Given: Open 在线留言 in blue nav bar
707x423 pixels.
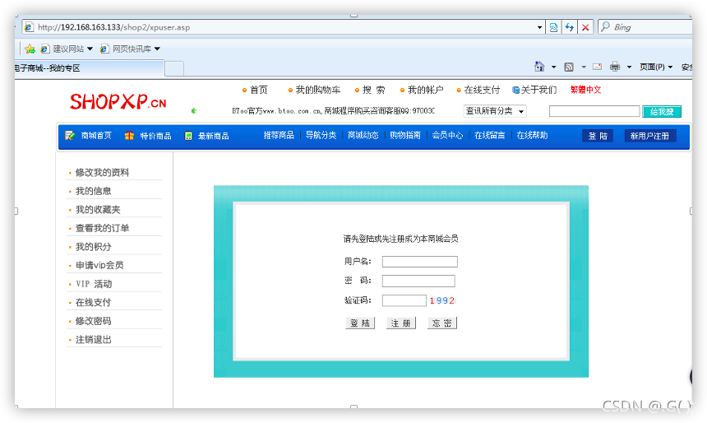Looking at the screenshot, I should [490, 136].
